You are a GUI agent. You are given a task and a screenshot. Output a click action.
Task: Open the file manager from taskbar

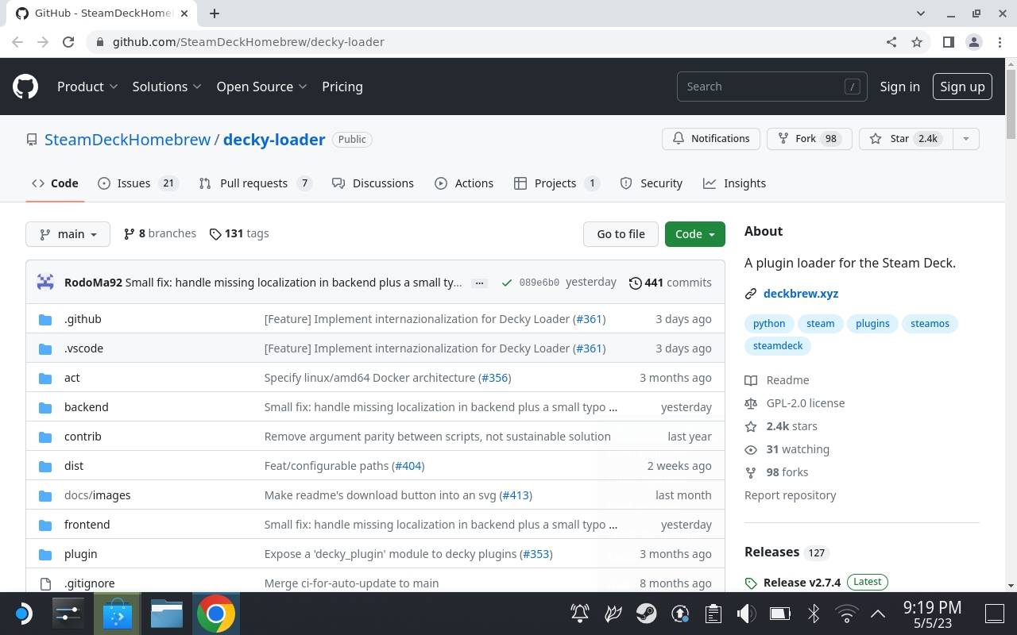coord(167,614)
